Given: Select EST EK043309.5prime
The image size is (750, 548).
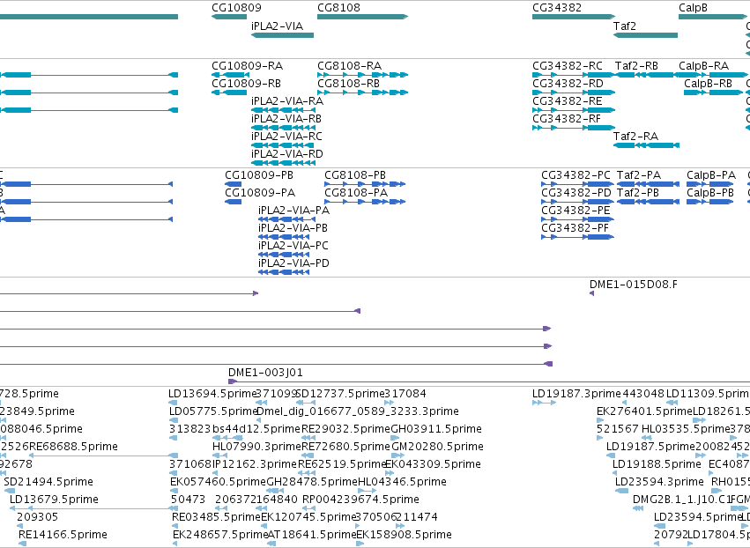Looking at the screenshot, I should (x=433, y=464).
